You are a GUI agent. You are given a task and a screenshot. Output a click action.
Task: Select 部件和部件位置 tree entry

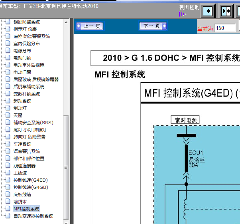(29, 159)
